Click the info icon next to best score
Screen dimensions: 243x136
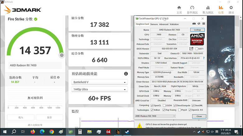(x=58, y=77)
